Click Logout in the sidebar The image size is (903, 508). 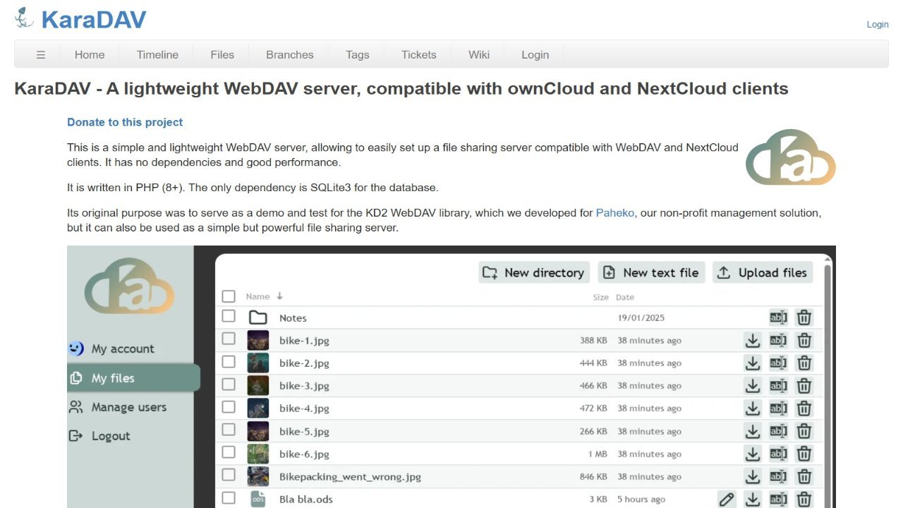(x=99, y=436)
